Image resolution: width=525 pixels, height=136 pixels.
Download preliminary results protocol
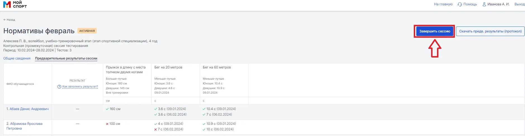(490, 31)
